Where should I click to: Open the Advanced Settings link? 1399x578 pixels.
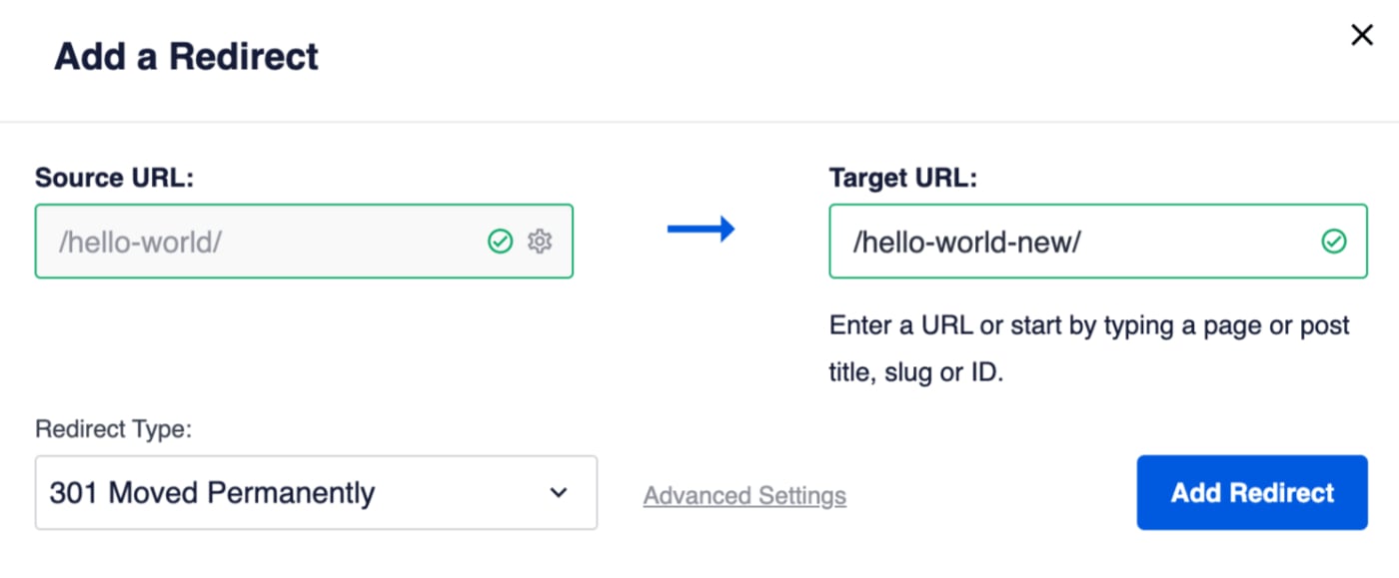coord(744,495)
